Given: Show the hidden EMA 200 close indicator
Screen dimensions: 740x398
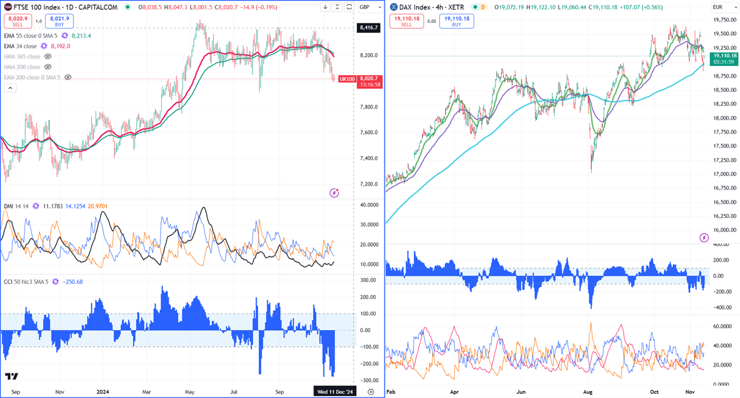Looking at the screenshot, I should 68,77.
